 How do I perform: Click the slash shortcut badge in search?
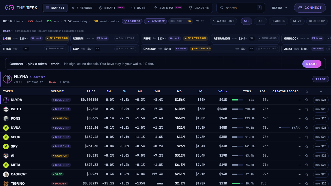click(259, 8)
